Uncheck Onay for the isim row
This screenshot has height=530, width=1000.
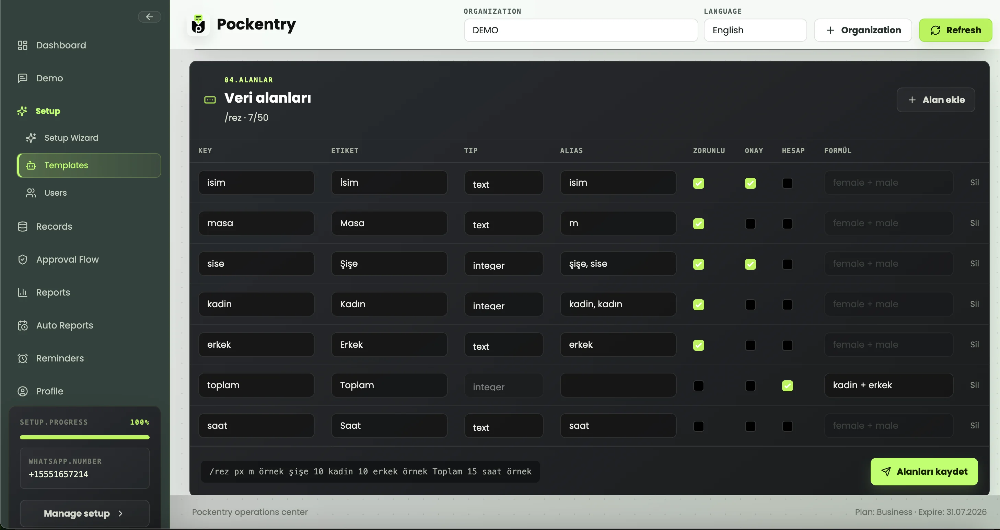click(750, 183)
